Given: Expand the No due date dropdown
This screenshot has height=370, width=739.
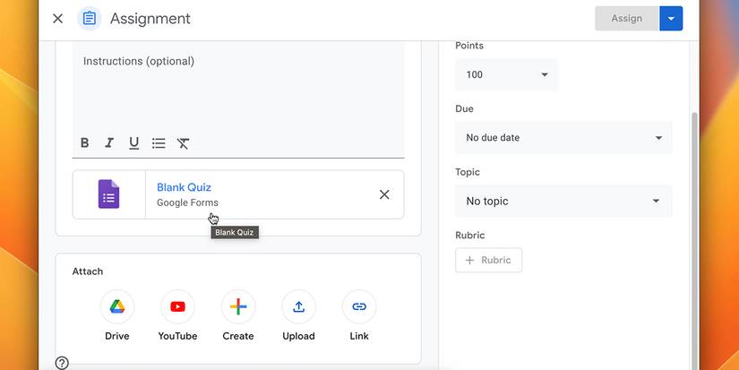Looking at the screenshot, I should 563,138.
